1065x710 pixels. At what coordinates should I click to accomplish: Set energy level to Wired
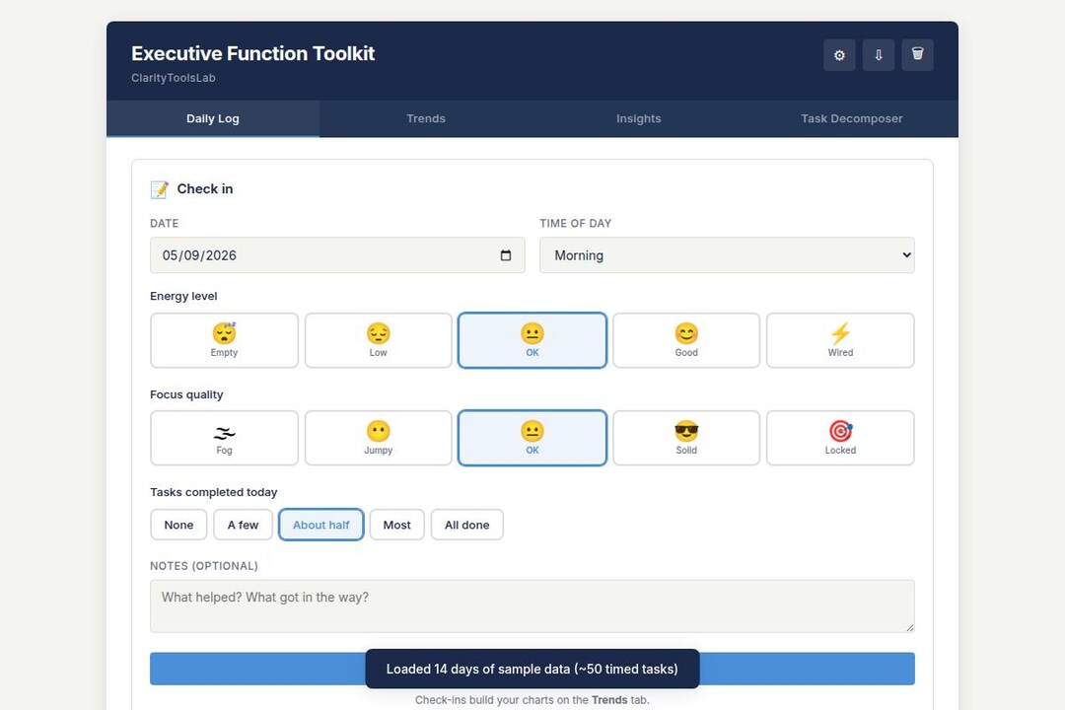[x=840, y=340]
